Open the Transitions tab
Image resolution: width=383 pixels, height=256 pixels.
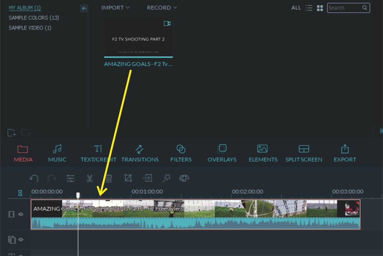click(140, 154)
